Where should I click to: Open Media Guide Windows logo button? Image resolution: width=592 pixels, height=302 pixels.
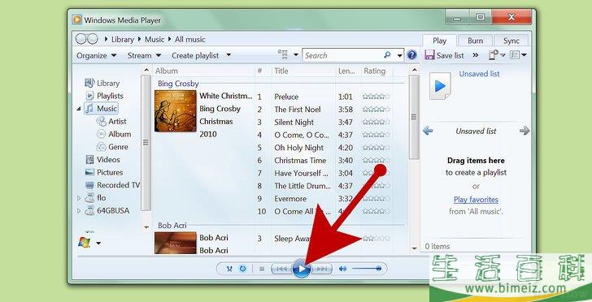click(85, 243)
